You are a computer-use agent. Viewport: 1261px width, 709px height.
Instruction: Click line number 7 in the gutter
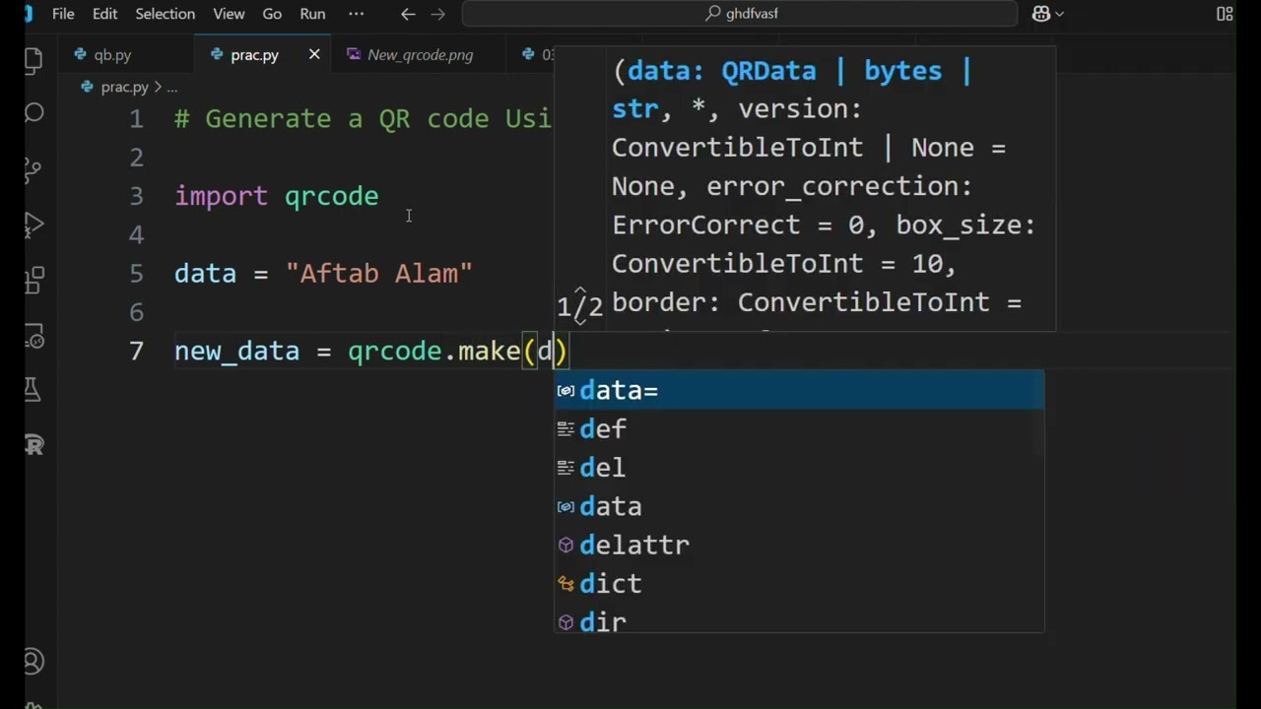point(136,352)
